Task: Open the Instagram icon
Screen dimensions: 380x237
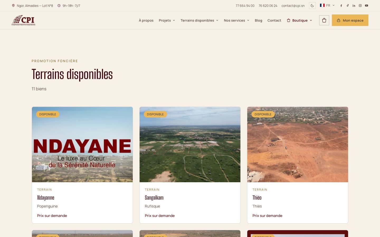Action: pos(360,6)
